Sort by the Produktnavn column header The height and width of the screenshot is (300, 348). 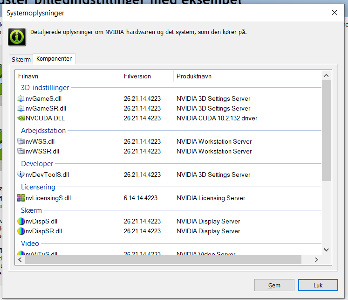point(247,76)
